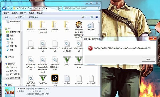Open the ReadMe folder
Screen dimensions: 160x97
pos(31,26)
